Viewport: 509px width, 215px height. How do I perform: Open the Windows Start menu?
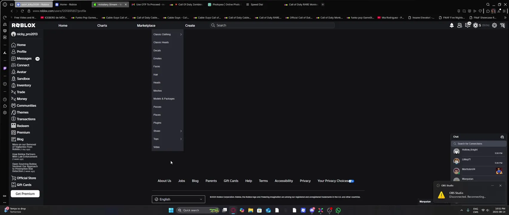coord(171,210)
